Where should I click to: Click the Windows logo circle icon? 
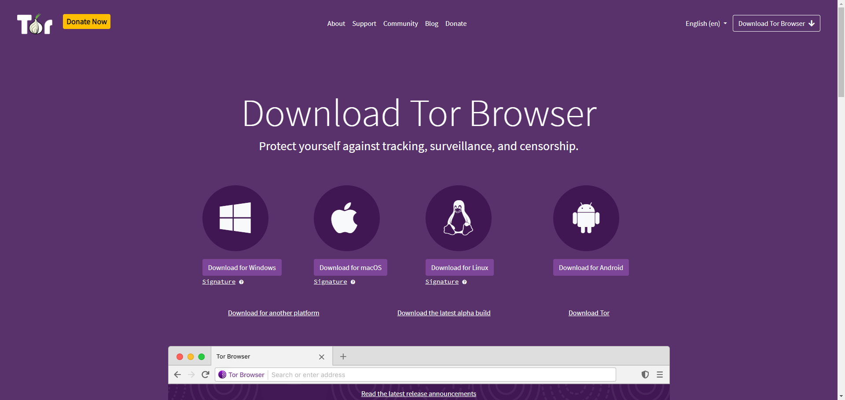tap(235, 218)
